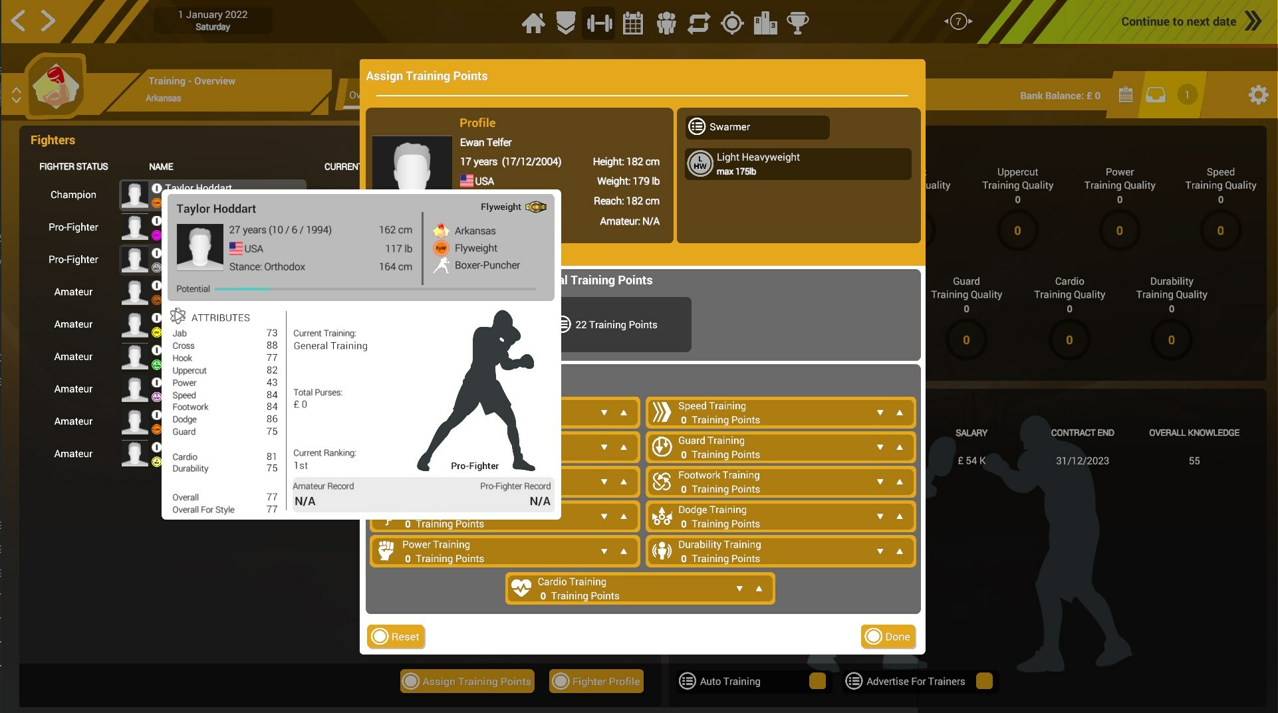The image size is (1278, 713).
Task: Increase Dodge Training points
Action: (x=900, y=516)
